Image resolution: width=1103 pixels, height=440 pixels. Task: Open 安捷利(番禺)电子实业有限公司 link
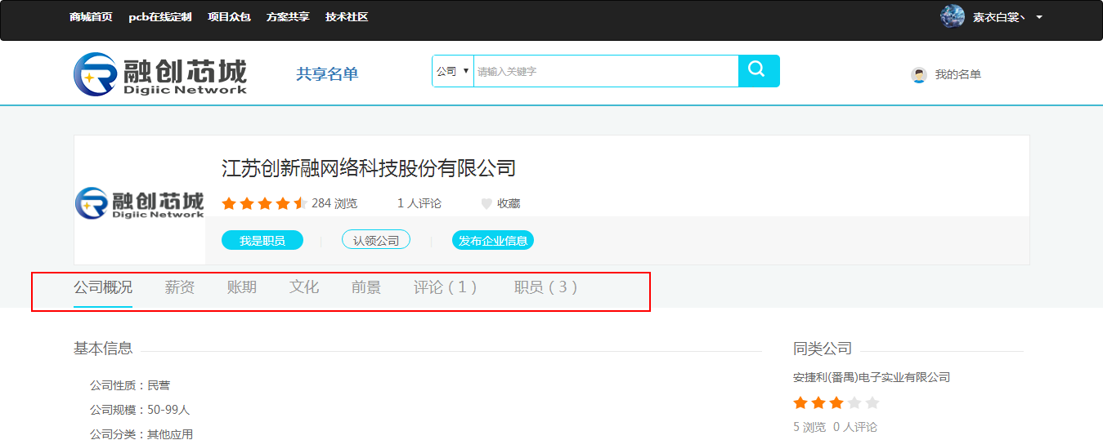[872, 377]
